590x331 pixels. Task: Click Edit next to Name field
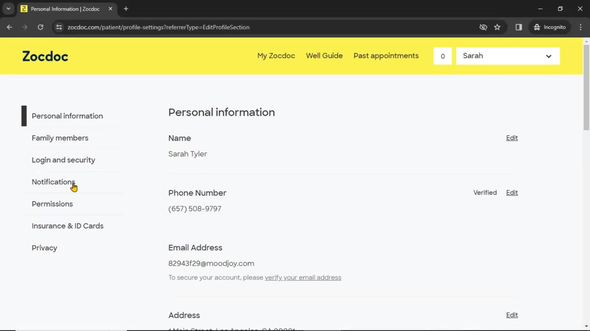[x=512, y=138]
